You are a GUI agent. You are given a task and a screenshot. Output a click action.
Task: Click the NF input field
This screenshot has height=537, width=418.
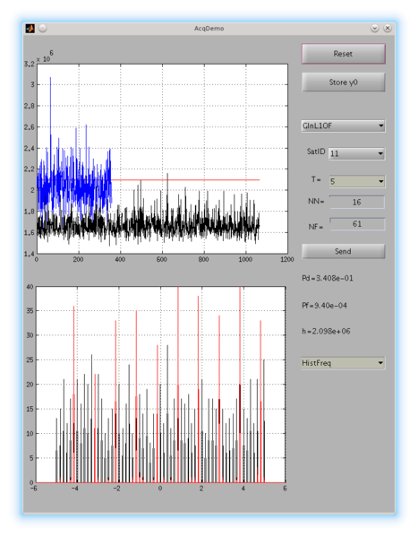[x=357, y=224]
